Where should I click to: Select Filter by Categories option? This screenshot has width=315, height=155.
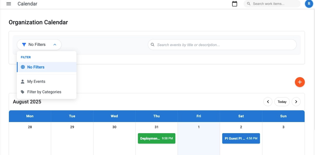[x=44, y=92]
